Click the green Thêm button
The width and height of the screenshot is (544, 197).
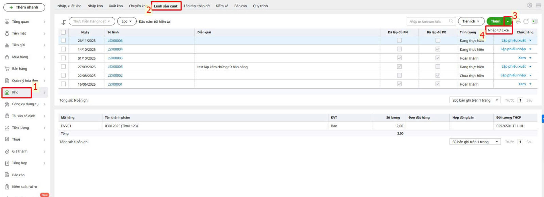click(x=495, y=21)
